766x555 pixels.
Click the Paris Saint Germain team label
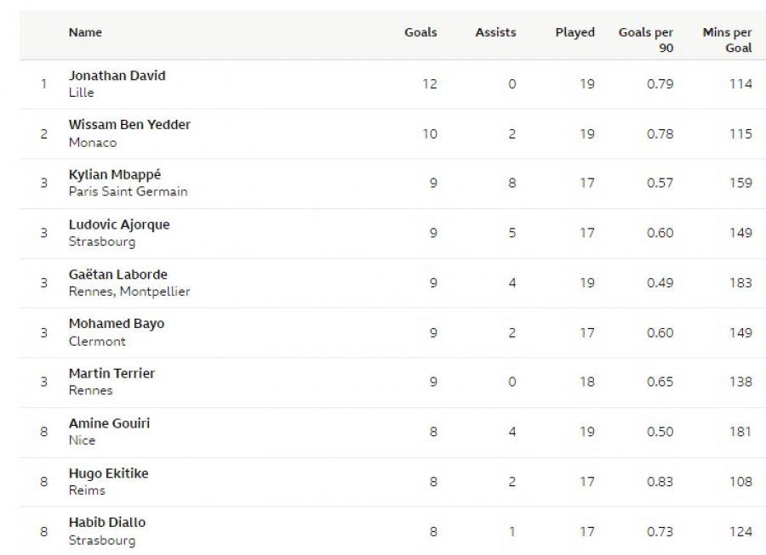(x=128, y=191)
